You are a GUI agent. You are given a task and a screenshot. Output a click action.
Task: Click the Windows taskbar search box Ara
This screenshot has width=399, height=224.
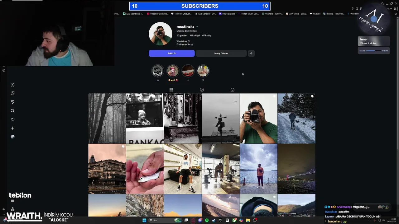165,220
